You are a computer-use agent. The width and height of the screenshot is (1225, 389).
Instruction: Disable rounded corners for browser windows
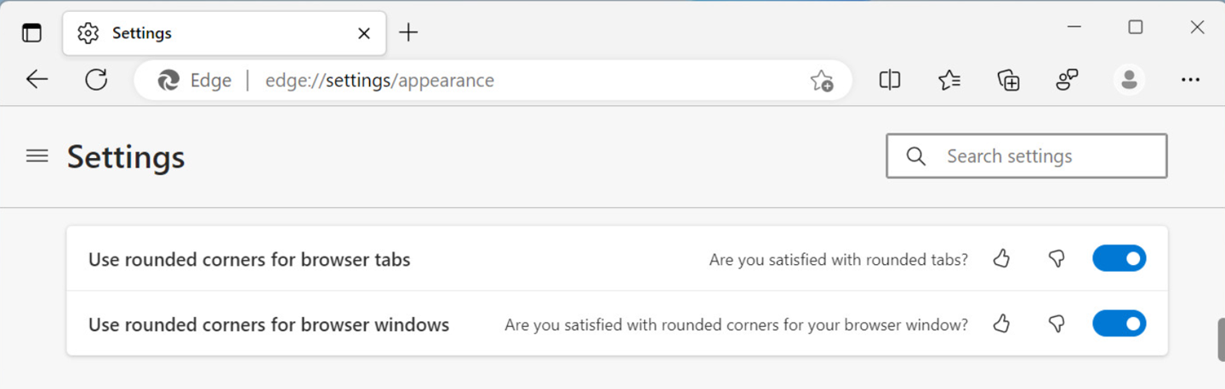(1119, 324)
